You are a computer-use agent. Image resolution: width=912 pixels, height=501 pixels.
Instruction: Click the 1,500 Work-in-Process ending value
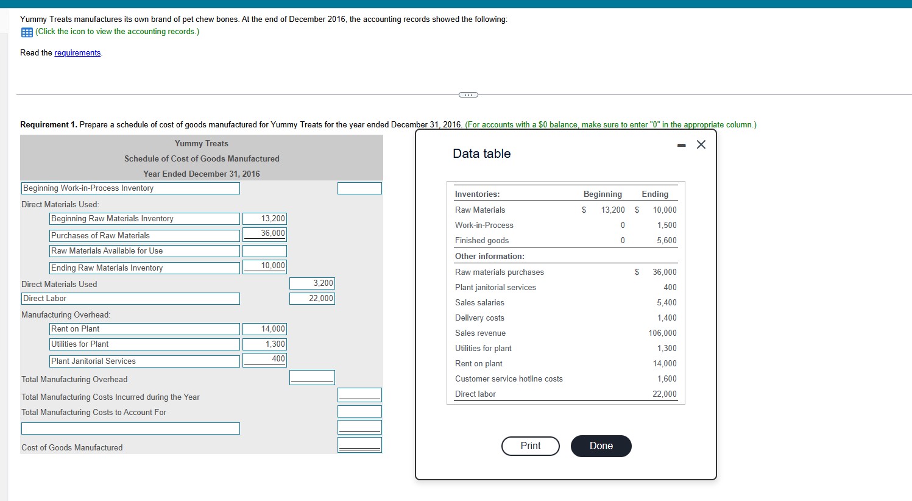pyautogui.click(x=666, y=225)
